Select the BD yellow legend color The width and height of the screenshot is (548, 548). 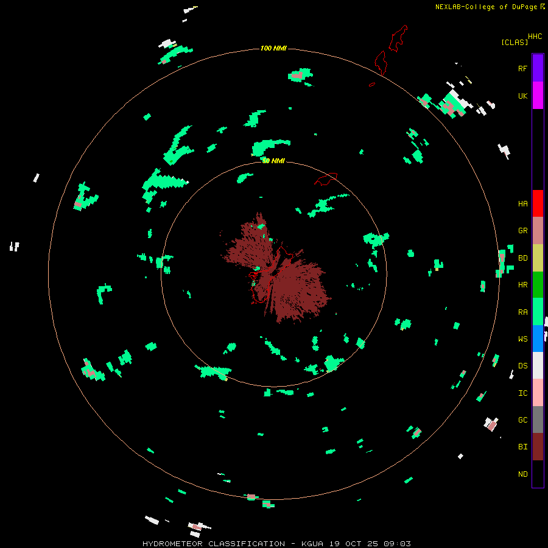(x=538, y=258)
